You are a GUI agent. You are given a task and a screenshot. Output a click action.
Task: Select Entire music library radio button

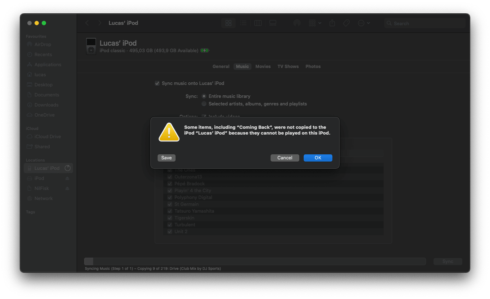pyautogui.click(x=204, y=96)
